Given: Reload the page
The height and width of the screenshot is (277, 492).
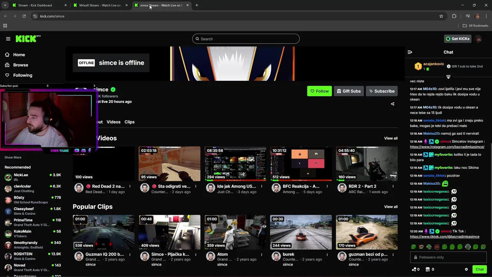Looking at the screenshot, I should point(24,16).
